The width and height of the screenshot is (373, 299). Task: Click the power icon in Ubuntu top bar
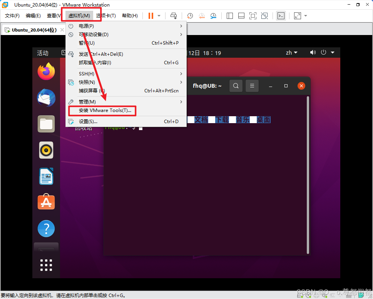coord(323,52)
